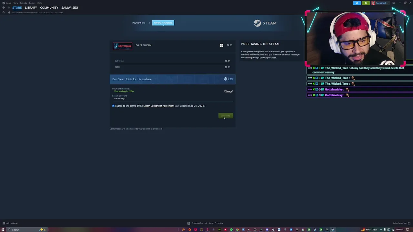The image size is (413, 232).
Task: Click the webcam overlay feed
Action: point(355,38)
